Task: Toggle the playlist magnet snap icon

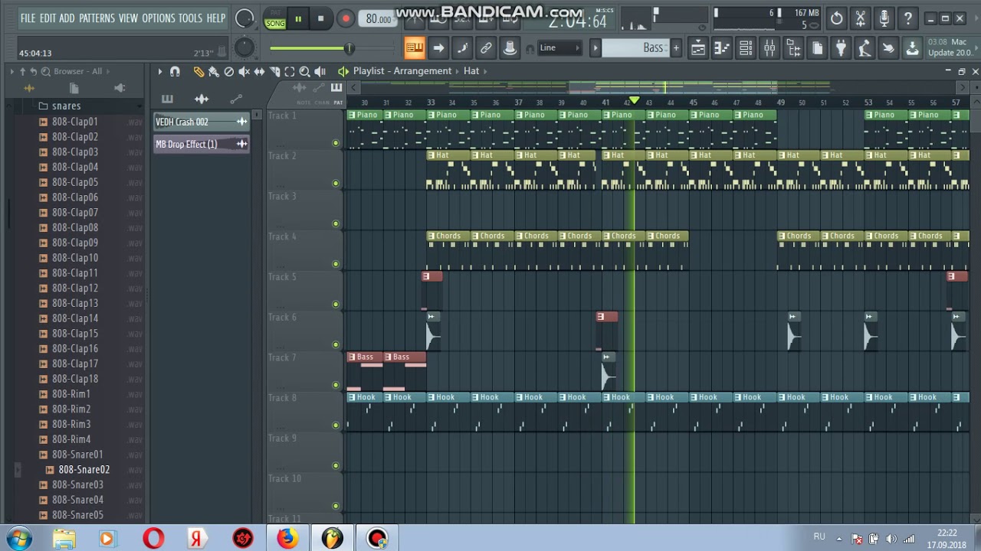Action: pyautogui.click(x=175, y=71)
